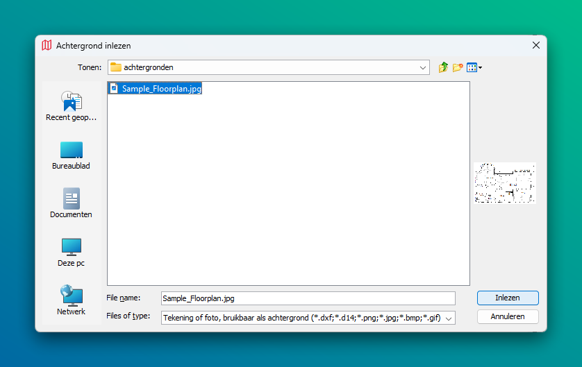Close the Achtergrond inlezen dialog
This screenshot has height=367, width=582.
pyautogui.click(x=535, y=45)
